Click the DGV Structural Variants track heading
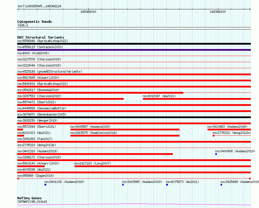 pos(40,37)
